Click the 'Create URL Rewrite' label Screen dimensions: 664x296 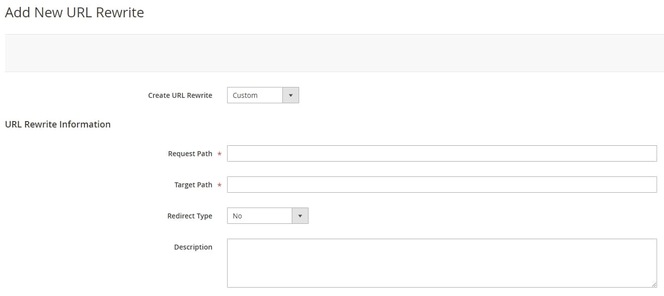click(x=180, y=95)
